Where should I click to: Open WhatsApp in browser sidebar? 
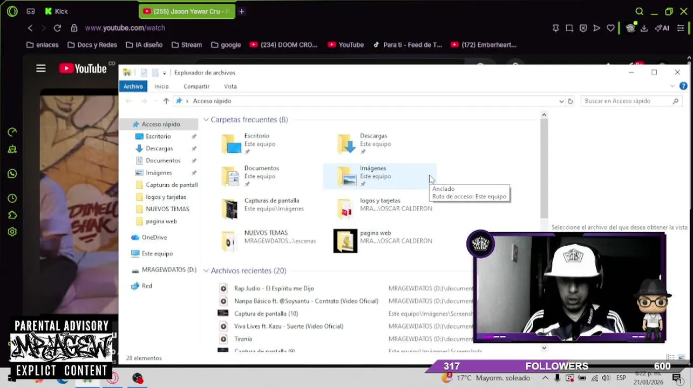pyautogui.click(x=12, y=174)
